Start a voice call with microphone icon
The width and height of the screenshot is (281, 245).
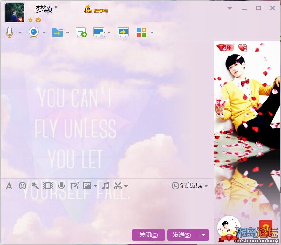(10, 33)
